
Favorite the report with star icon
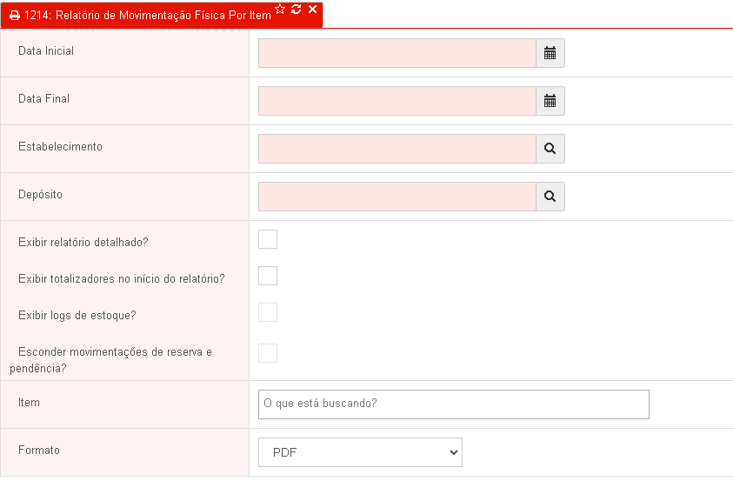point(280,9)
